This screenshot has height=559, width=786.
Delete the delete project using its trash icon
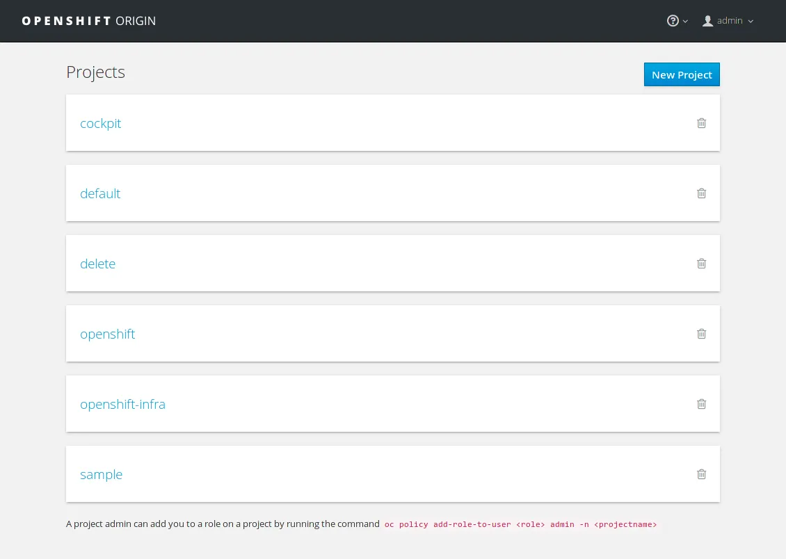701,264
